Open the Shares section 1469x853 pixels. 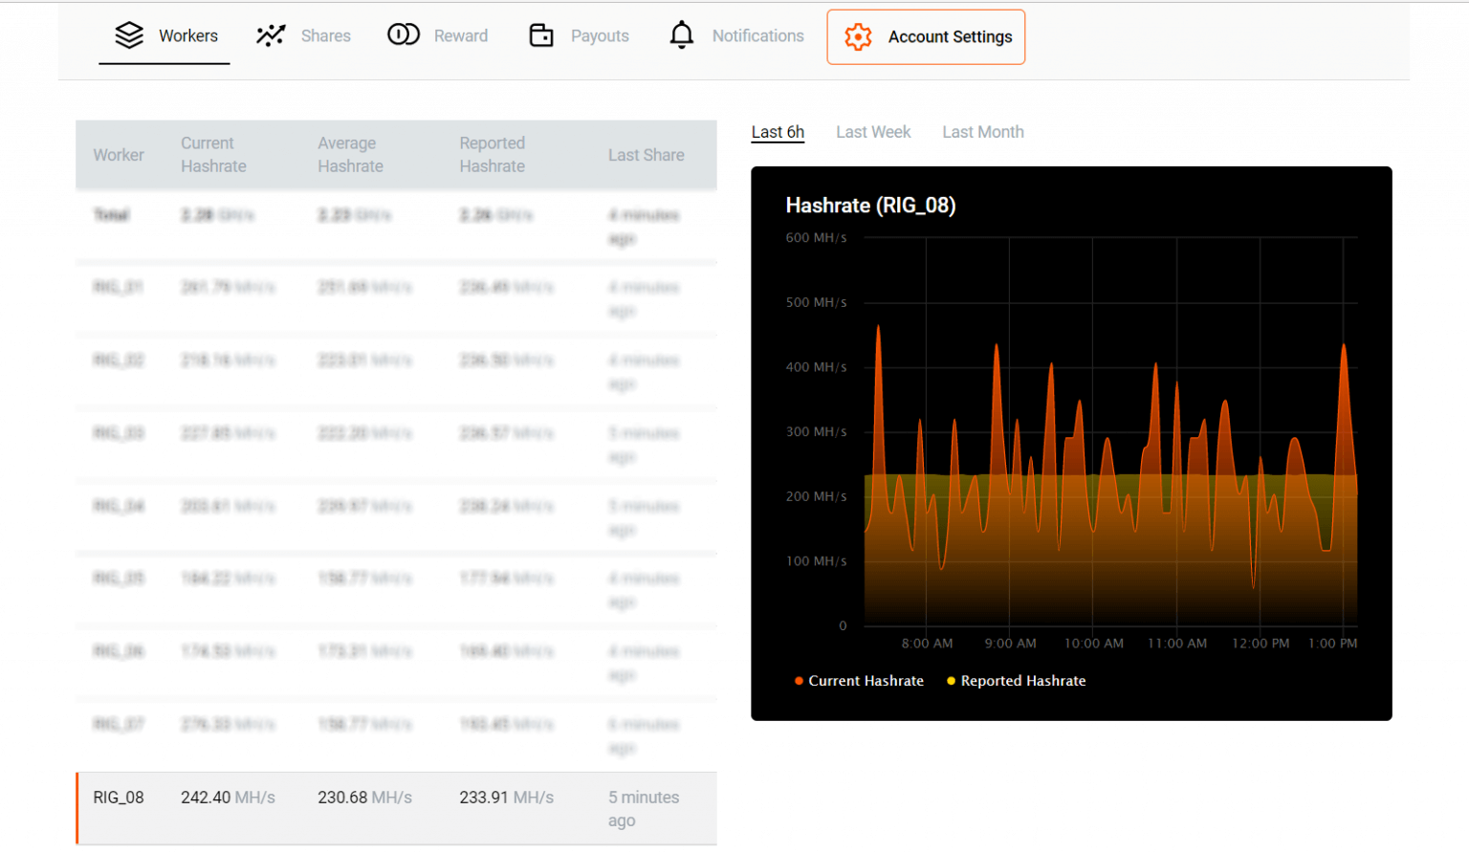(x=325, y=34)
